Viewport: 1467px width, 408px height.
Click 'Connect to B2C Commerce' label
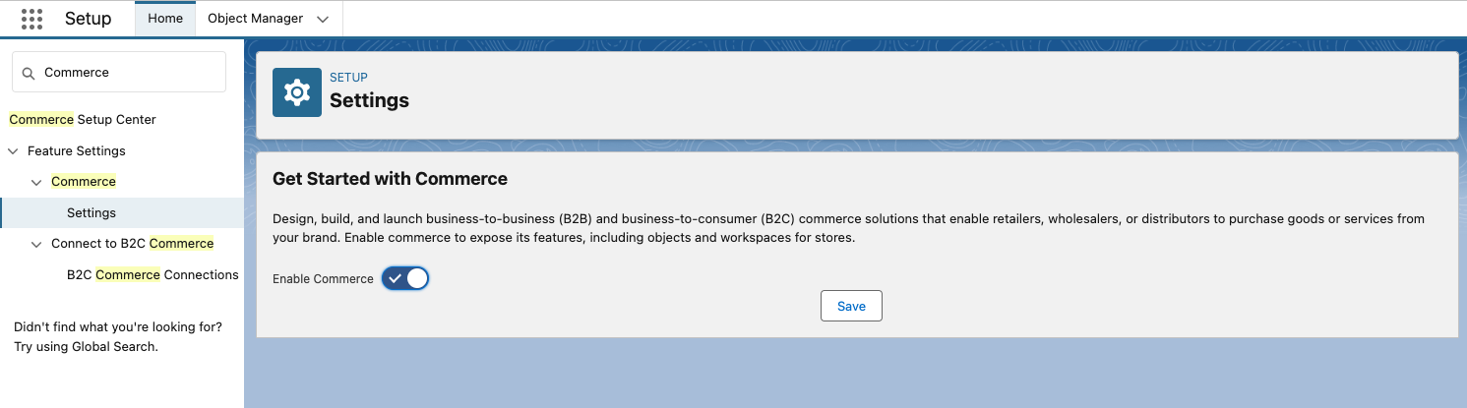(x=133, y=244)
